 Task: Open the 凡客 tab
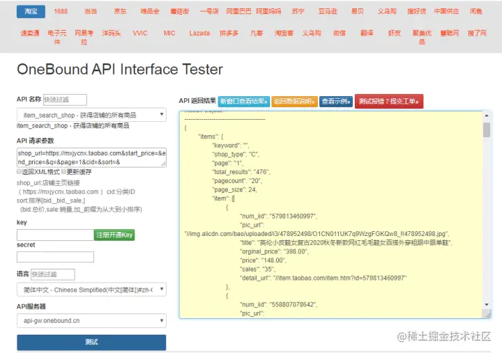(x=257, y=33)
